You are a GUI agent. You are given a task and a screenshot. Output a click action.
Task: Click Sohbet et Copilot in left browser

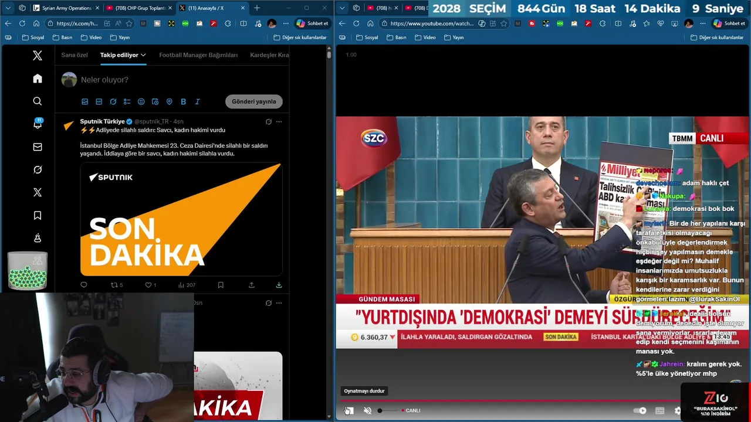(x=313, y=23)
